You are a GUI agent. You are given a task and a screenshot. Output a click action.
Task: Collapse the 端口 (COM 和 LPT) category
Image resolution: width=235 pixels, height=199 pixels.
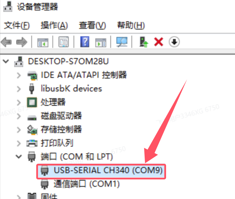pos(19,156)
